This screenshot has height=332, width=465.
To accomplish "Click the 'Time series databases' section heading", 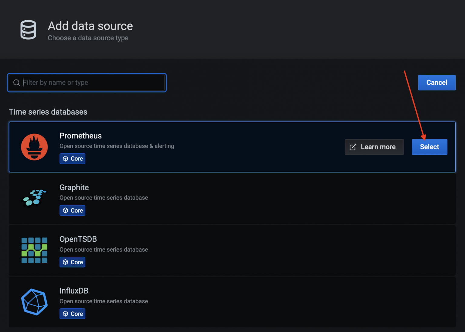I will tap(48, 112).
